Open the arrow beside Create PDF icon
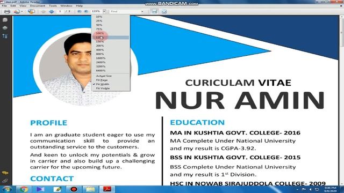Viewport: 344px width, 193px height. pyautogui.click(x=21, y=11)
